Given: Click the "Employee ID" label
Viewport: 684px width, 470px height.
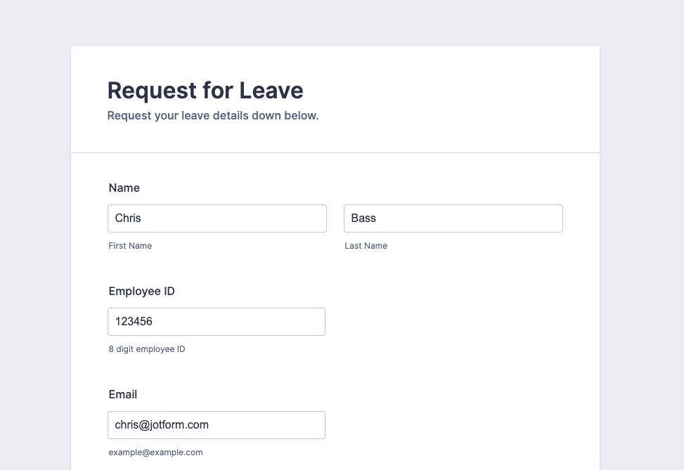Looking at the screenshot, I should tap(142, 292).
